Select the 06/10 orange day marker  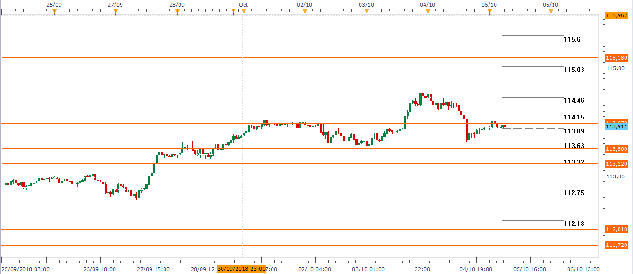tap(551, 12)
